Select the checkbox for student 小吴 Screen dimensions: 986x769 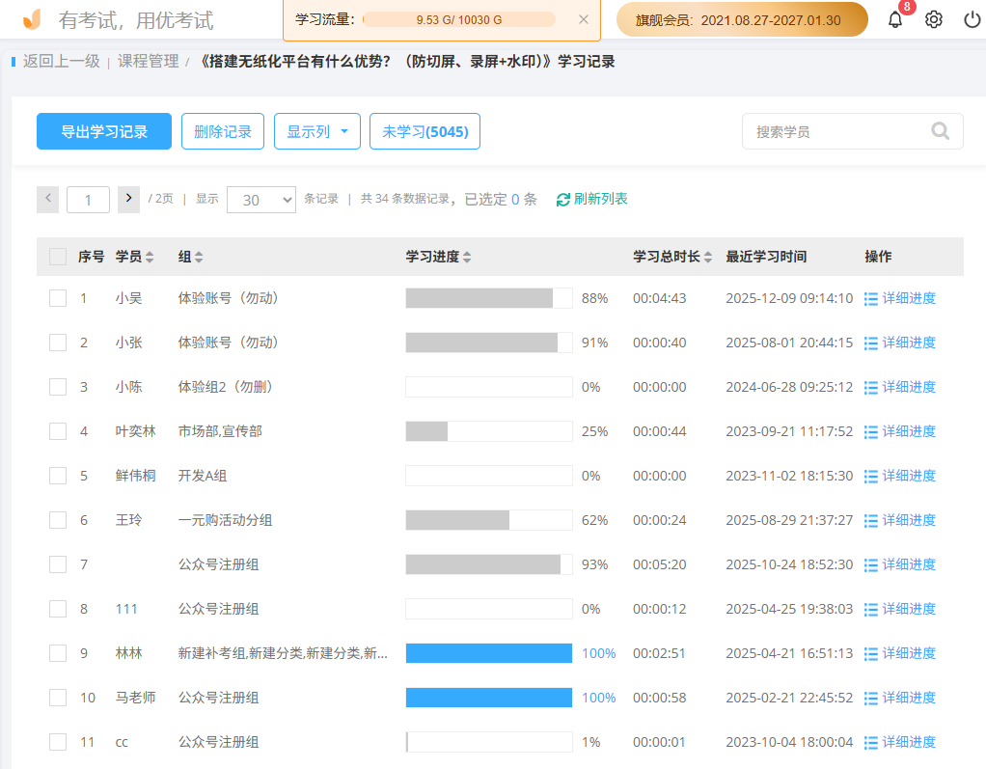tap(57, 298)
